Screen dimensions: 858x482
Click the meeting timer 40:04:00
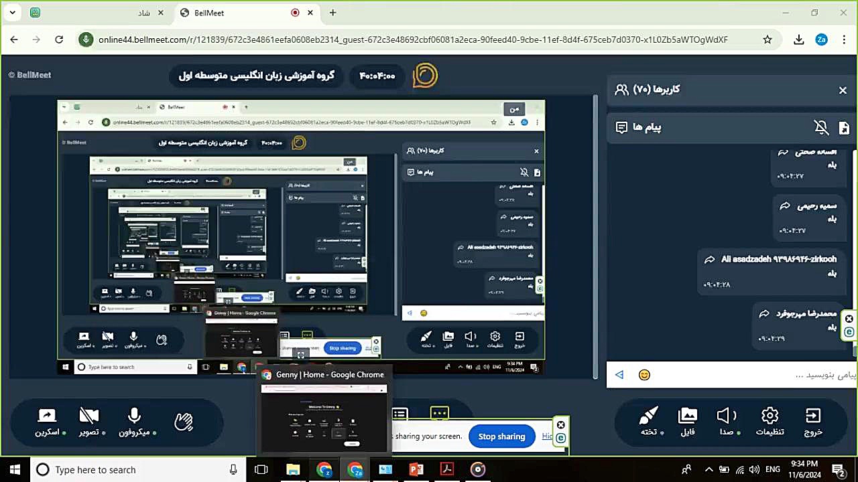click(377, 76)
